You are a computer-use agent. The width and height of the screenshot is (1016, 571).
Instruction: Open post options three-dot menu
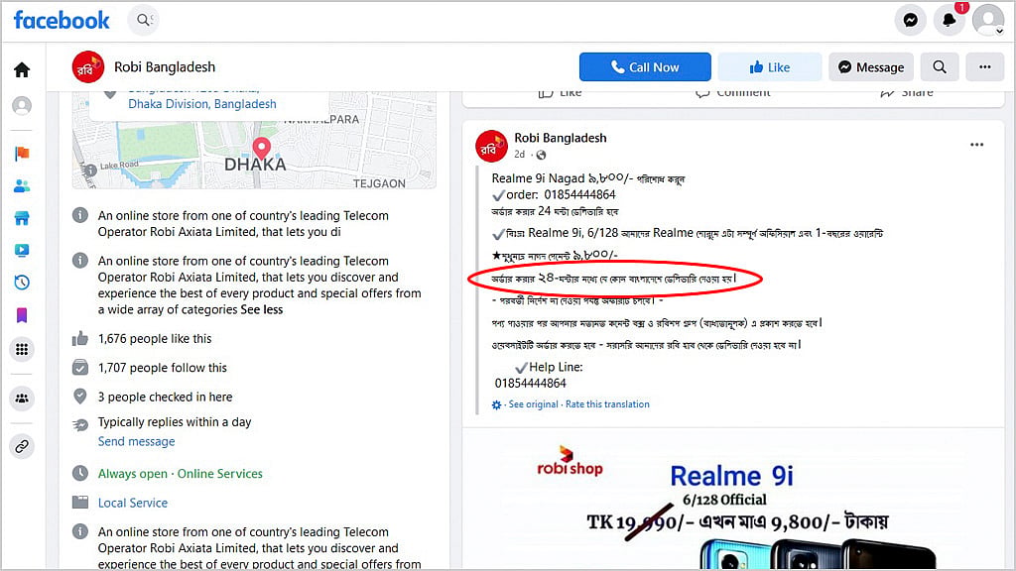tap(976, 145)
